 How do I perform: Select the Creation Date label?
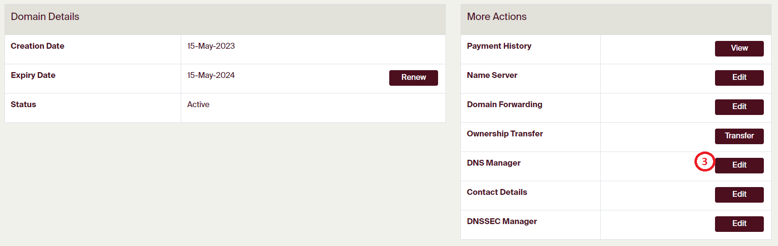pos(38,46)
